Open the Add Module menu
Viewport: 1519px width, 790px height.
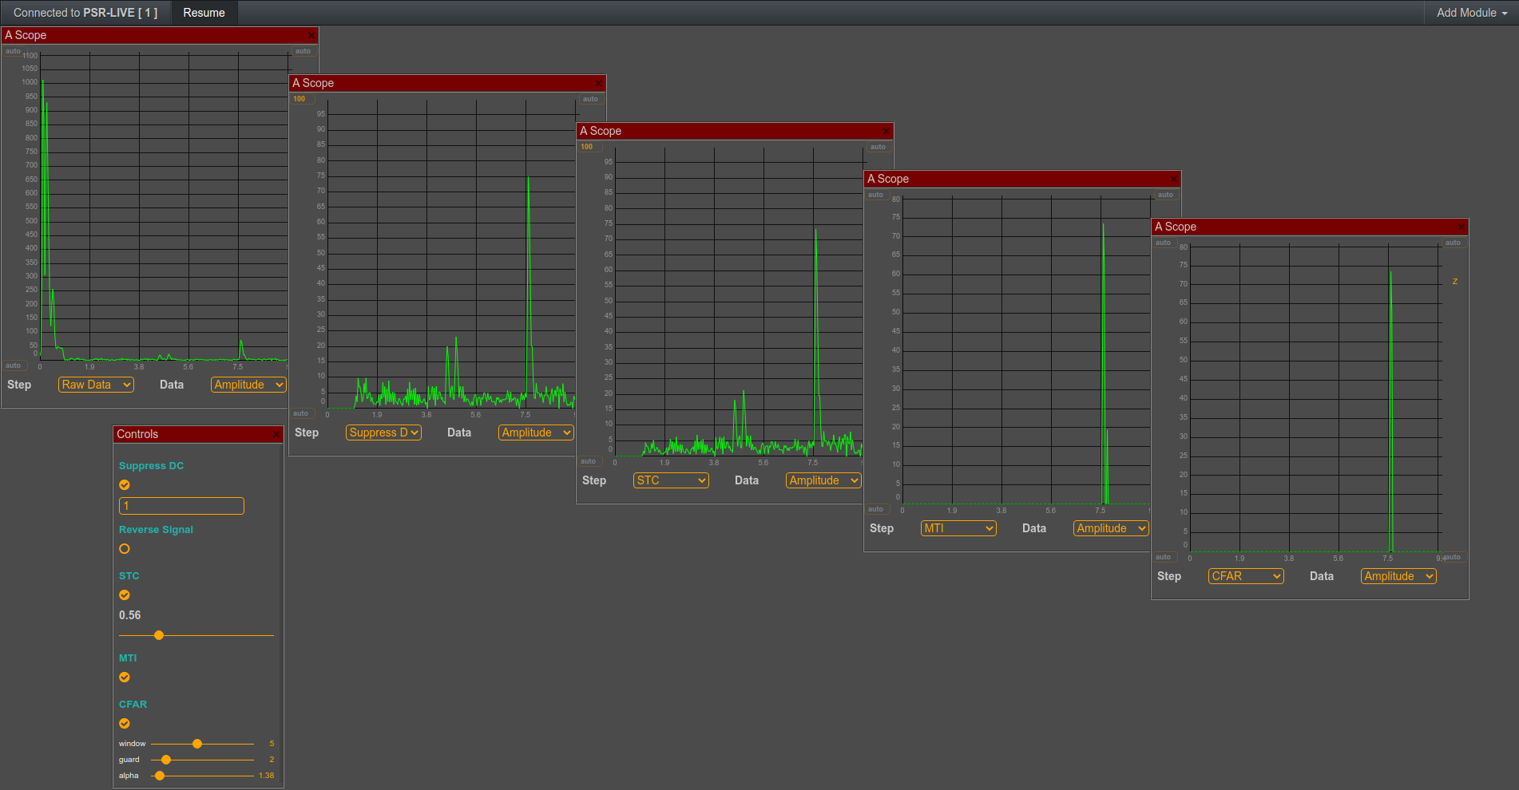[x=1471, y=13]
